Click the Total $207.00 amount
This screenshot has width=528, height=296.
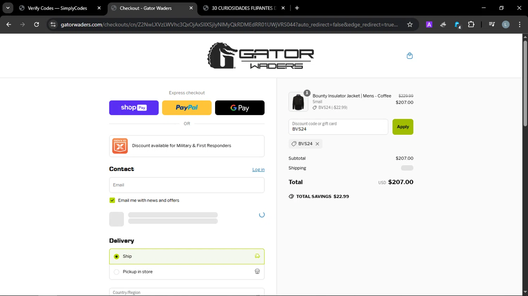coord(401,182)
